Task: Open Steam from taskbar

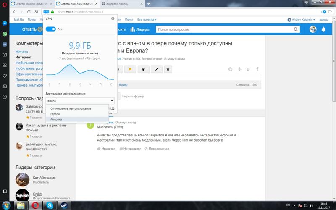Action: point(64,205)
